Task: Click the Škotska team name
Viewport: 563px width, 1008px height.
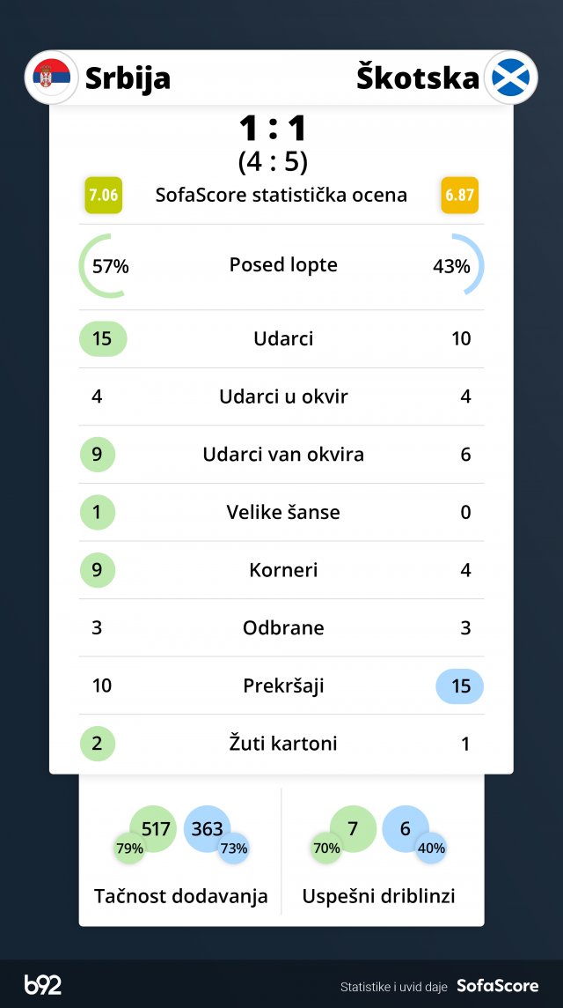Action: 418,78
